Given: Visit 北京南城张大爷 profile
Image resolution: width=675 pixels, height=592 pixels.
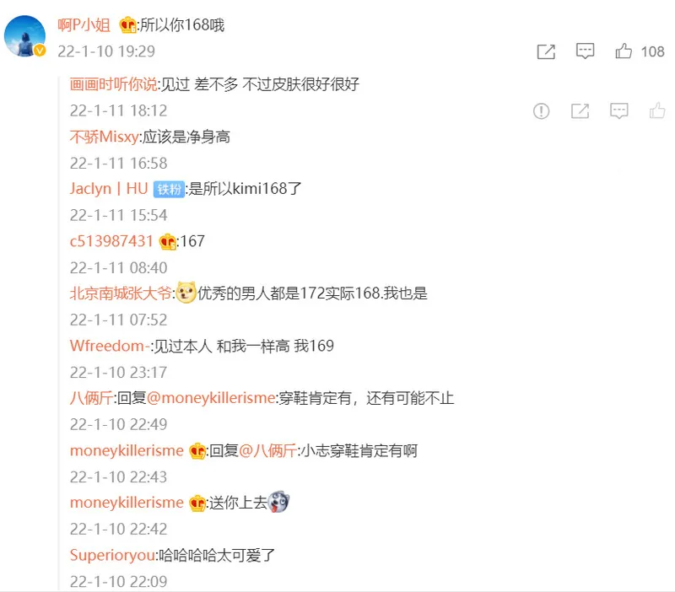Looking at the screenshot, I should coord(121,293).
